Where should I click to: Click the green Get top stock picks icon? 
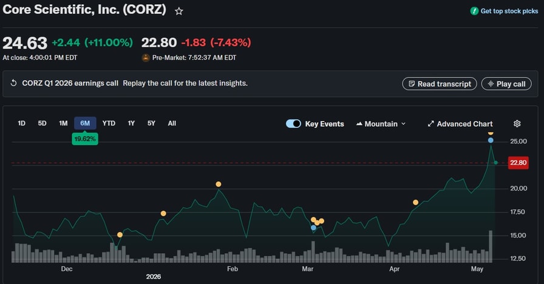click(474, 11)
